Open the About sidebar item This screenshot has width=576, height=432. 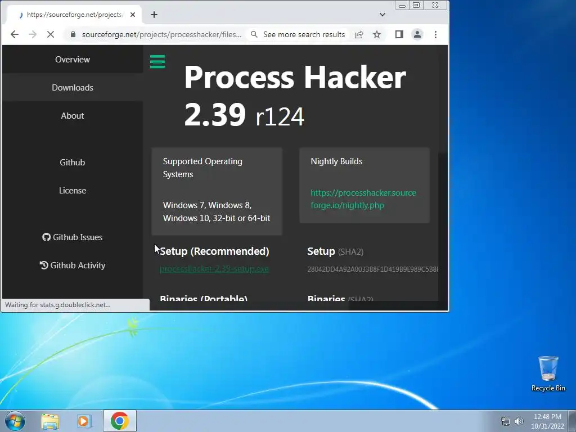coord(73,116)
